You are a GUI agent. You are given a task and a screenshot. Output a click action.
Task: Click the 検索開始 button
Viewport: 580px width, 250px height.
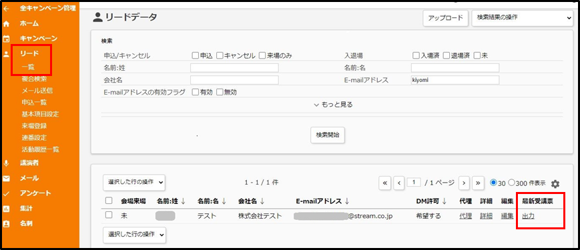327,135
